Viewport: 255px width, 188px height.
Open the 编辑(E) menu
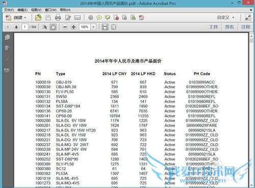[22, 10]
